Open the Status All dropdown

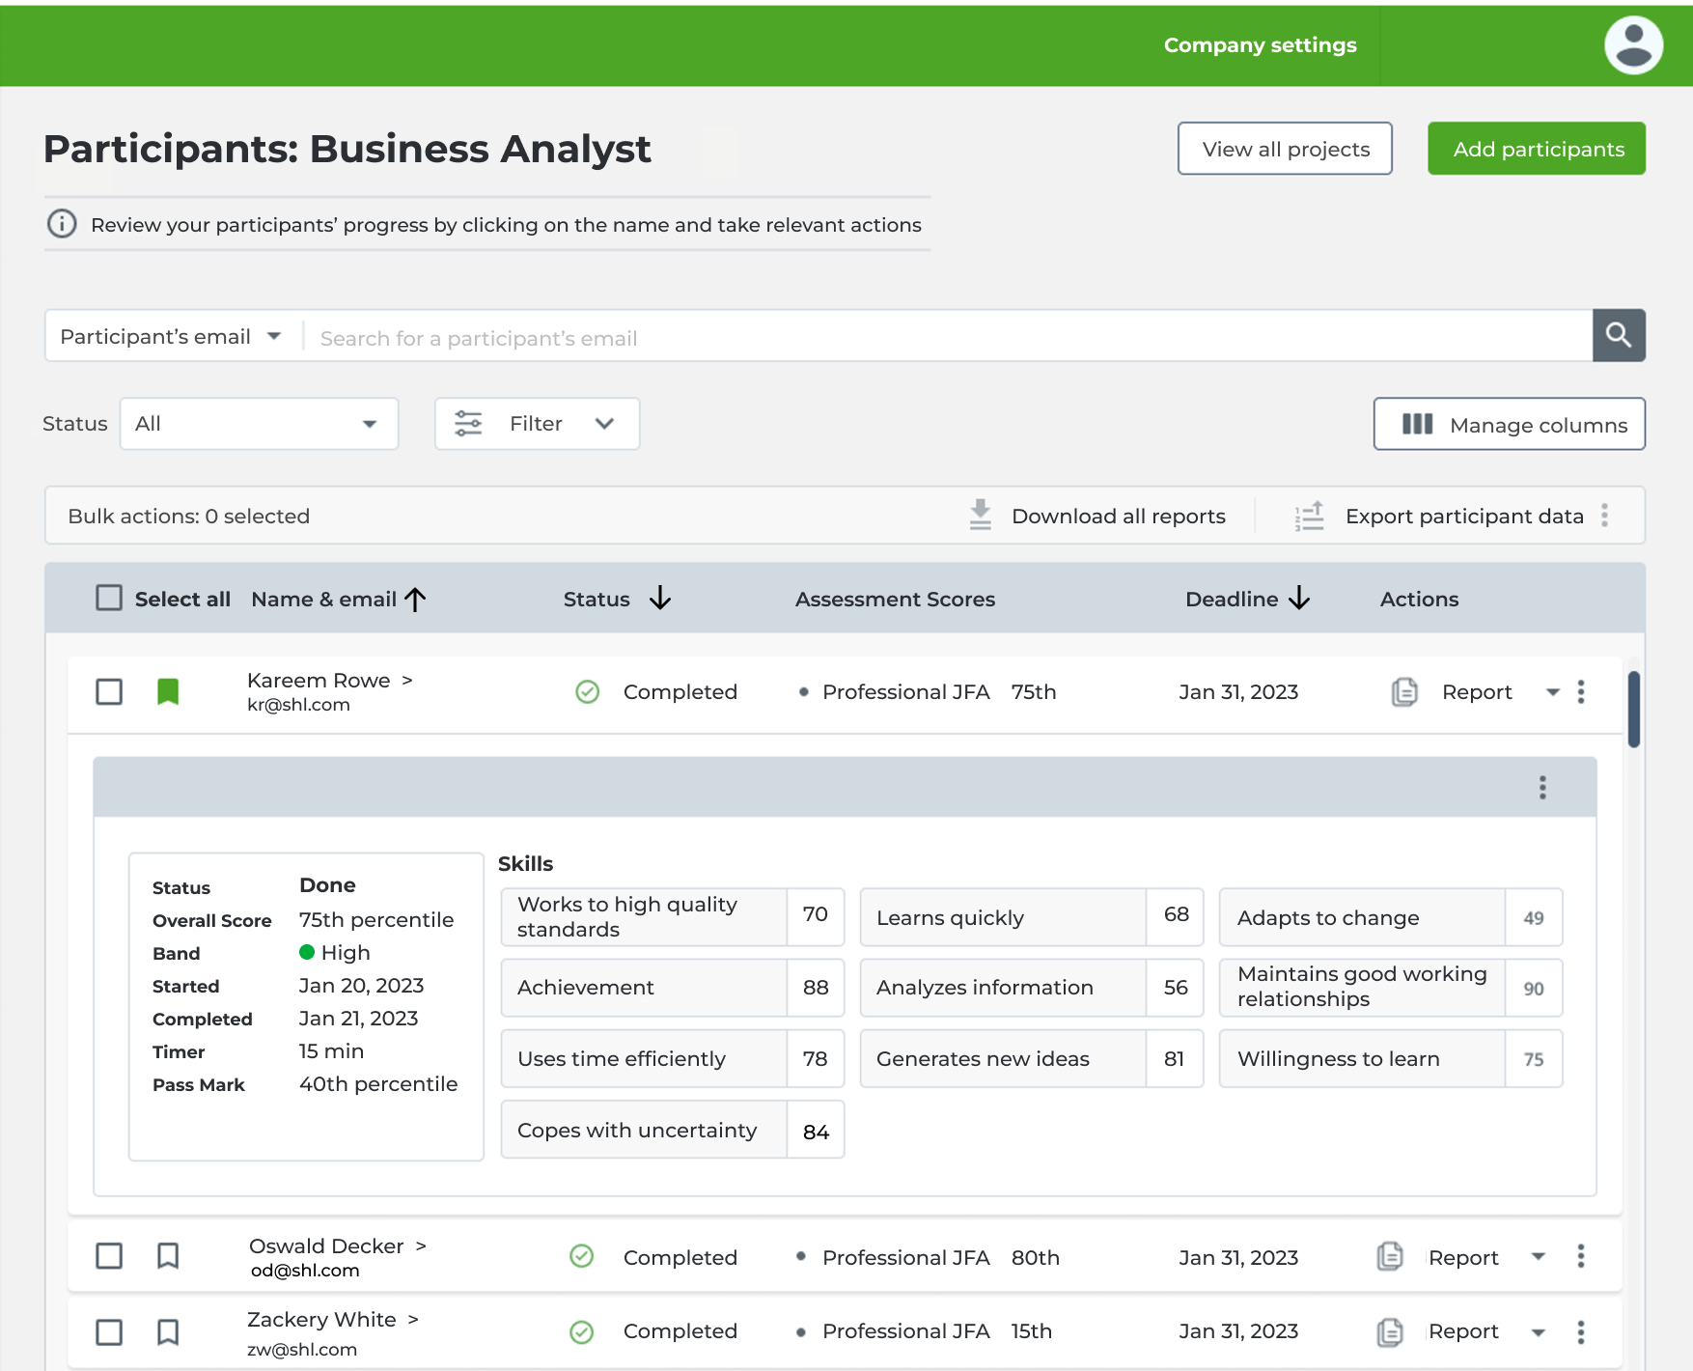(x=258, y=423)
